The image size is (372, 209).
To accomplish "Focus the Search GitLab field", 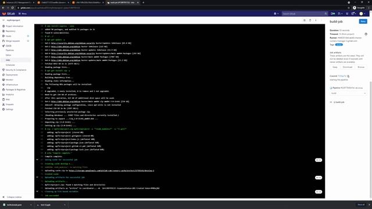I will pos(305,14).
